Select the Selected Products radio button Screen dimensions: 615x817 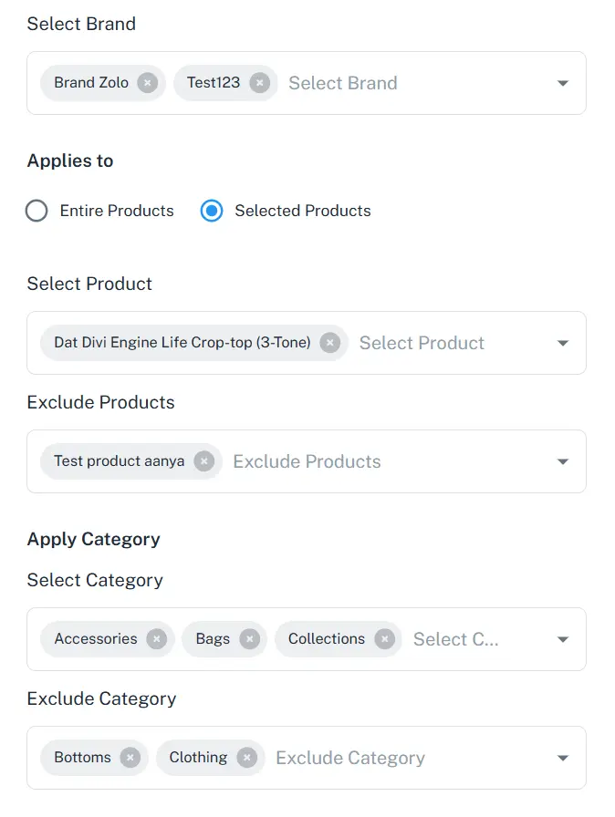[x=211, y=211]
